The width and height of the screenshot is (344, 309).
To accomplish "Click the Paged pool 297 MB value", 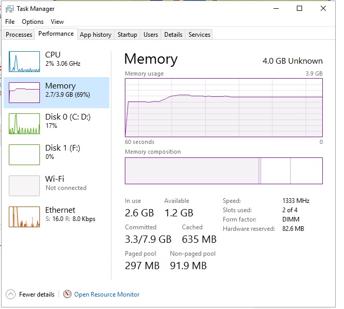I will click(142, 266).
